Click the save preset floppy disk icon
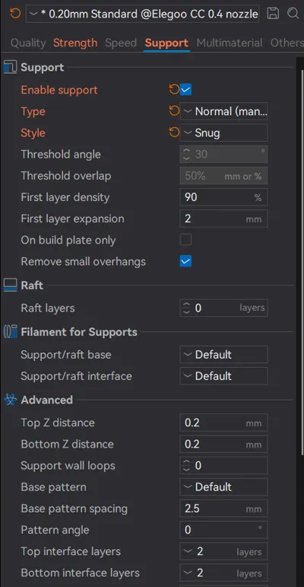This screenshot has width=304, height=587. pos(273,14)
